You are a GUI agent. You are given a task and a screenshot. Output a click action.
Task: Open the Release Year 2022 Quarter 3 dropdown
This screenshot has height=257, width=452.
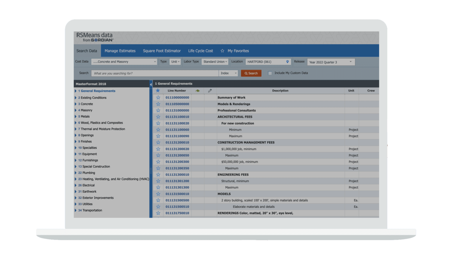point(331,62)
